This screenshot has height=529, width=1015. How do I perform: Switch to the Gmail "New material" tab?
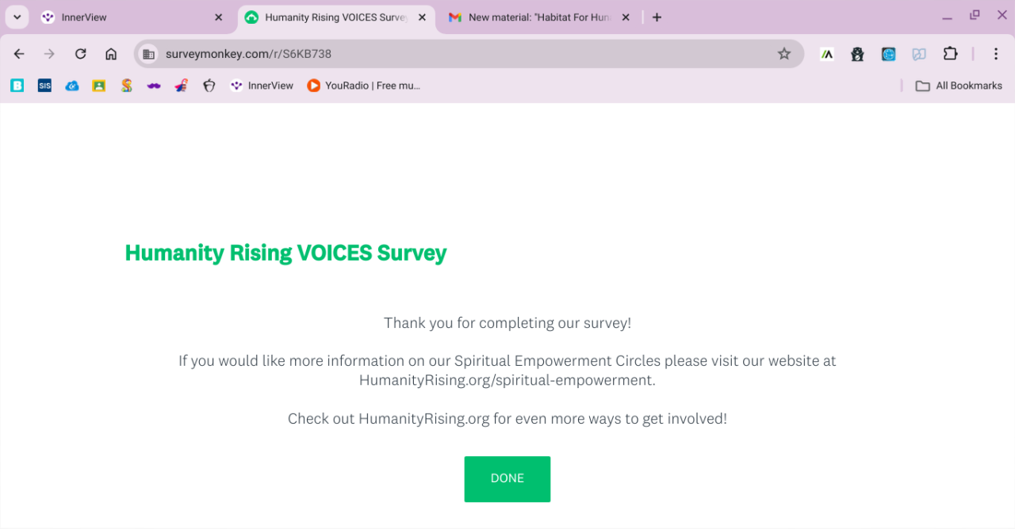tap(535, 17)
